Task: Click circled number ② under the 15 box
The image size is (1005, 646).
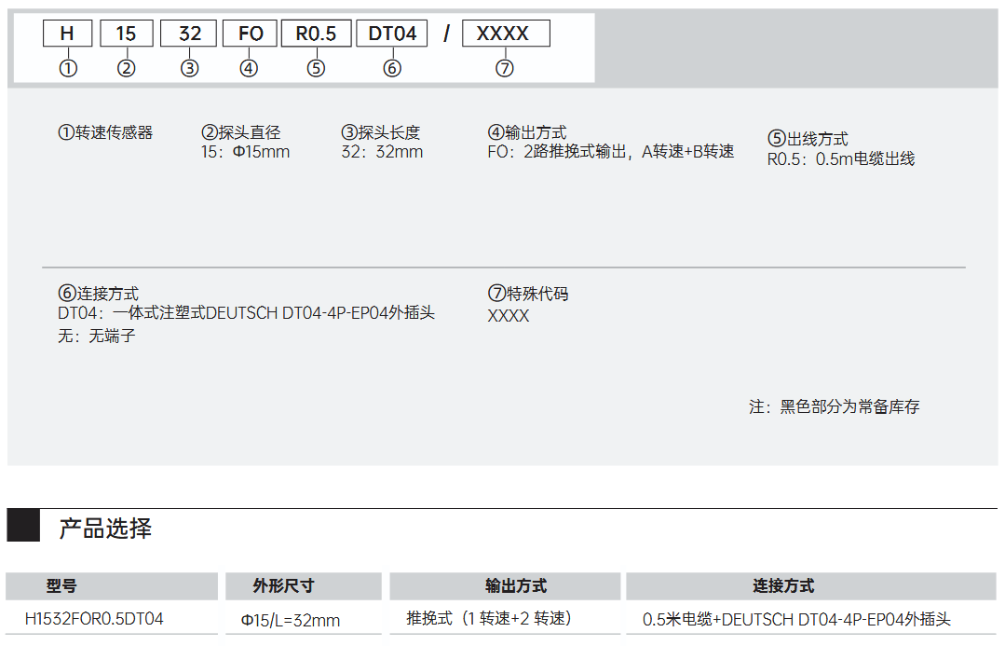Action: pyautogui.click(x=126, y=68)
